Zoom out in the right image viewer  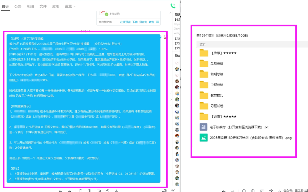point(244,191)
